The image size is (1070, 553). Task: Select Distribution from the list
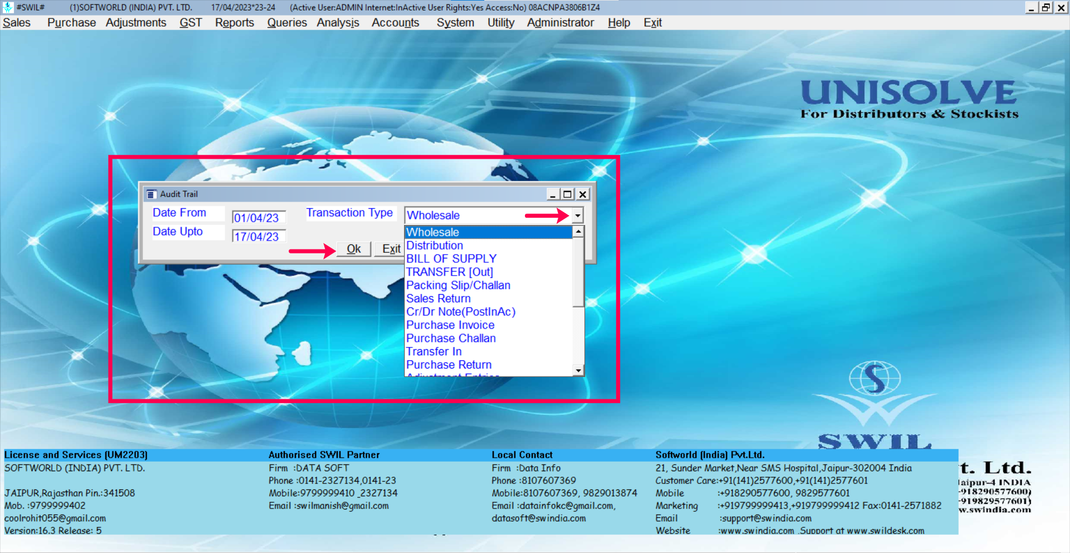click(488, 246)
